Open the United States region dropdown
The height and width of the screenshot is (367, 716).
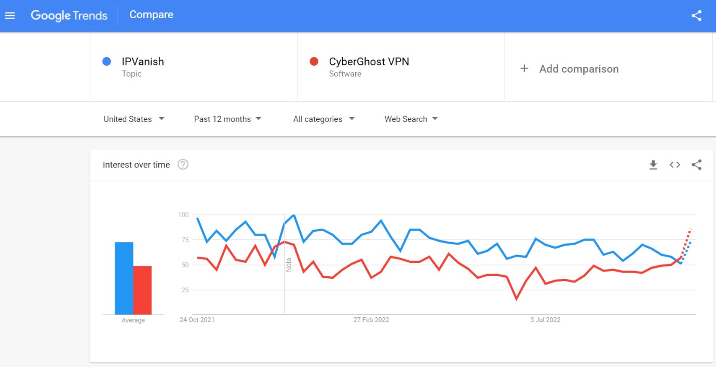tap(133, 119)
